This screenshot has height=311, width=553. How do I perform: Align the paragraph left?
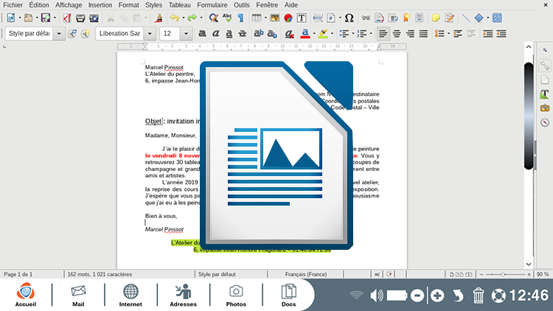[x=383, y=33]
